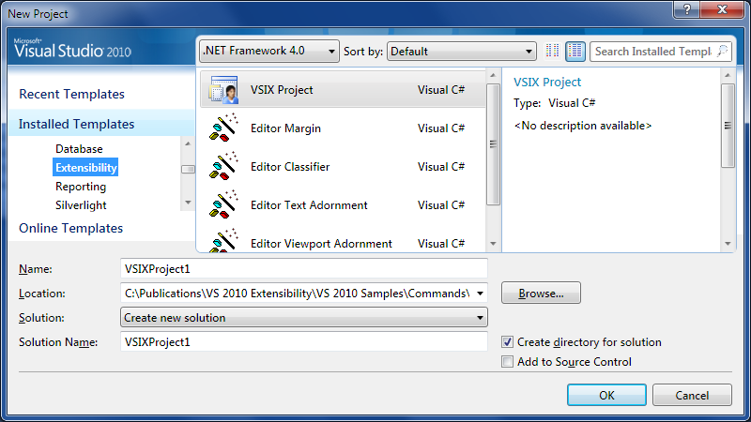Viewport: 751px width, 422px height.
Task: Toggle Create directory for solution checkbox
Action: point(508,342)
